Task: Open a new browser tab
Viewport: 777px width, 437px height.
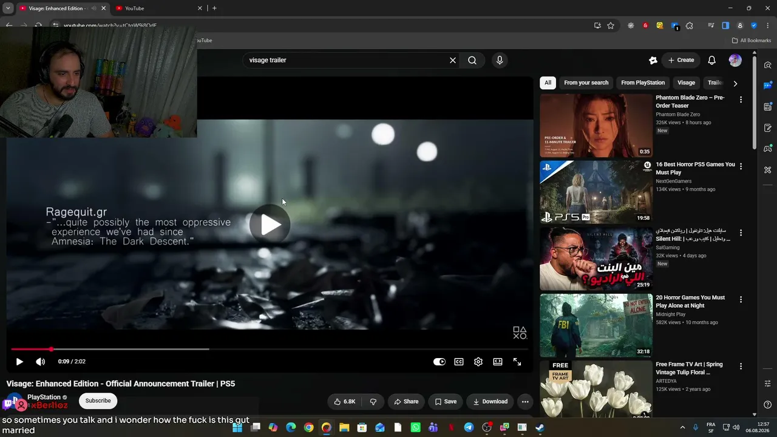Action: pos(214,8)
